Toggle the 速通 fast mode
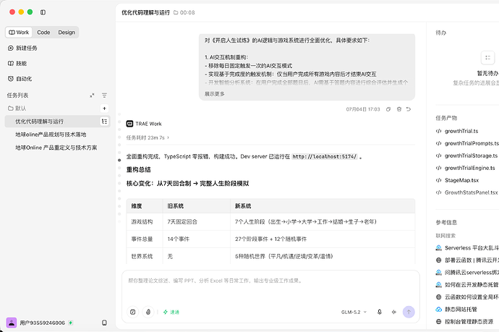Image resolution: width=499 pixels, height=332 pixels. pos(171,312)
